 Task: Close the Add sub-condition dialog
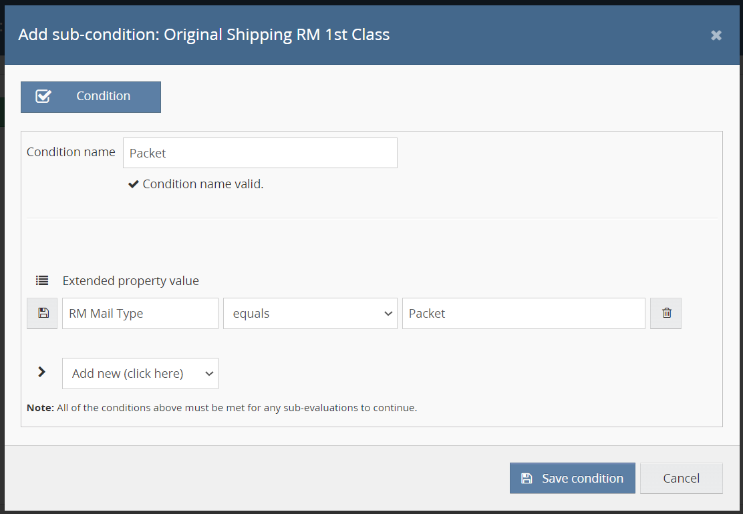[x=716, y=35]
